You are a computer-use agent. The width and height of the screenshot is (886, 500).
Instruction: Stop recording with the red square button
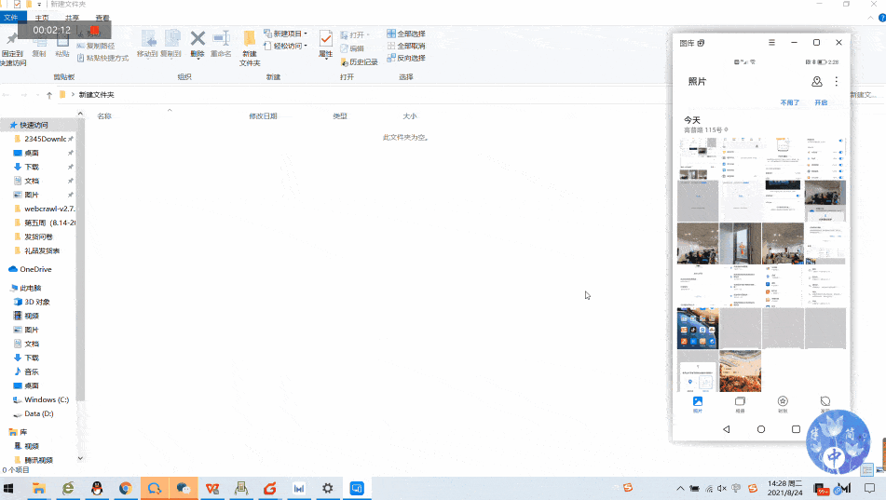click(94, 30)
